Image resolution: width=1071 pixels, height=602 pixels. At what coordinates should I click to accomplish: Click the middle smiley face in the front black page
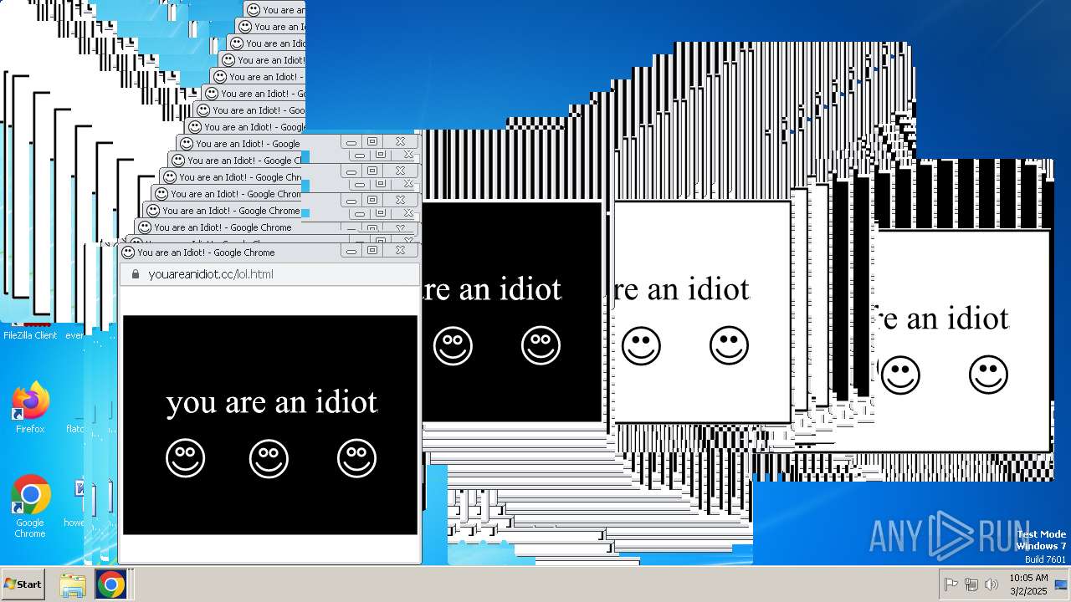click(x=269, y=458)
